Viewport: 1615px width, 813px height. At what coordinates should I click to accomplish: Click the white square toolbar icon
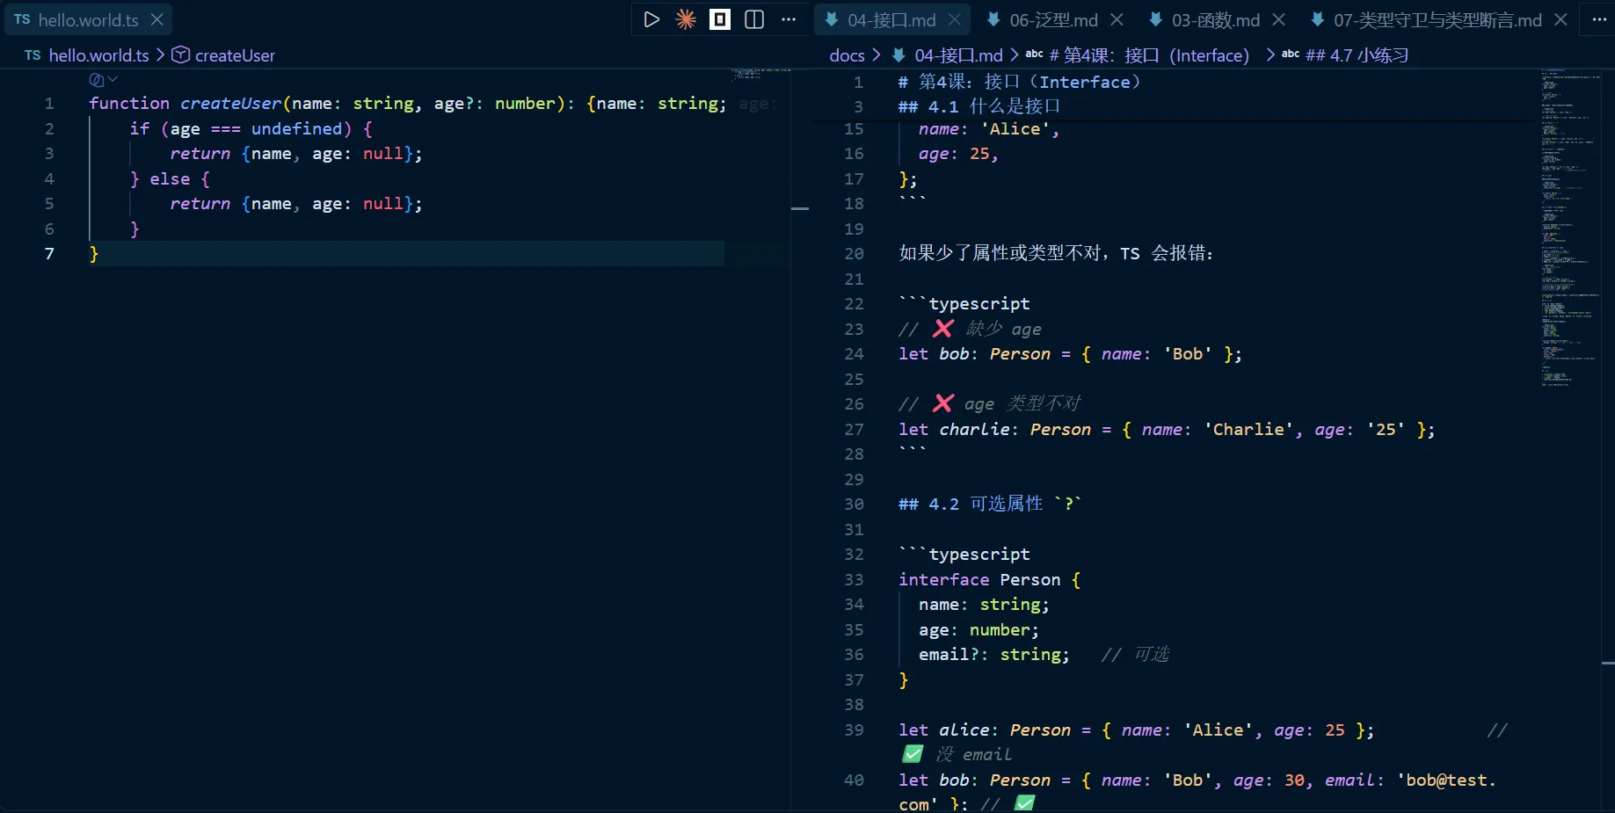click(720, 19)
